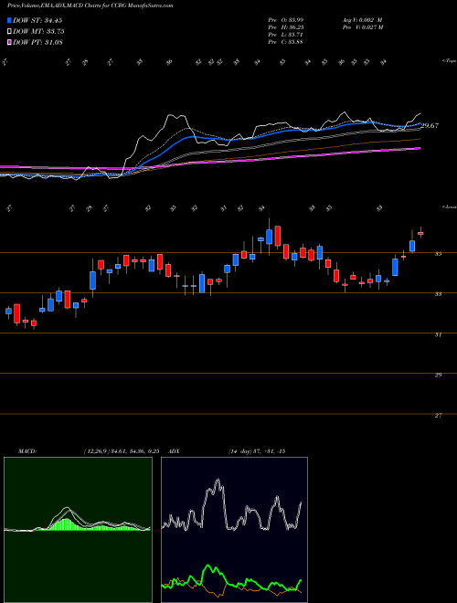Click the price axis label 33

pyautogui.click(x=438, y=294)
